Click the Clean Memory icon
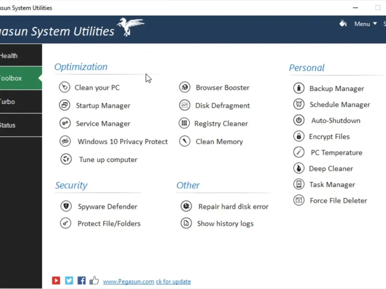The width and height of the screenshot is (386, 289). tap(185, 141)
